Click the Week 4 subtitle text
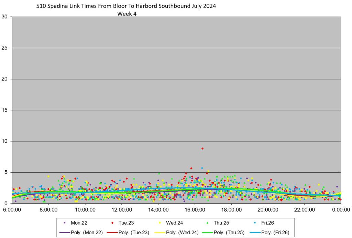 pos(127,14)
